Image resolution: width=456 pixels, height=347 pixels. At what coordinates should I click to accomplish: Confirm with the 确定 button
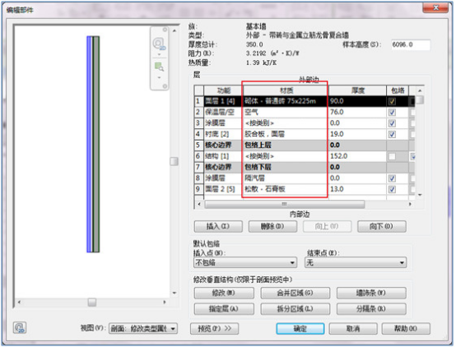(300, 328)
